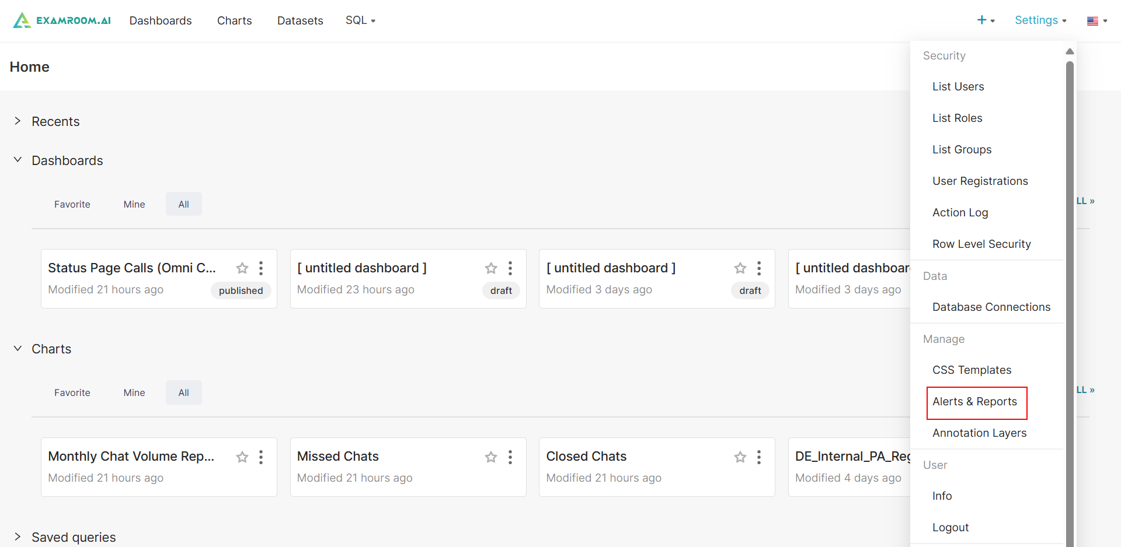Favorite the Closed Chats chart star
The width and height of the screenshot is (1121, 547).
(x=740, y=457)
